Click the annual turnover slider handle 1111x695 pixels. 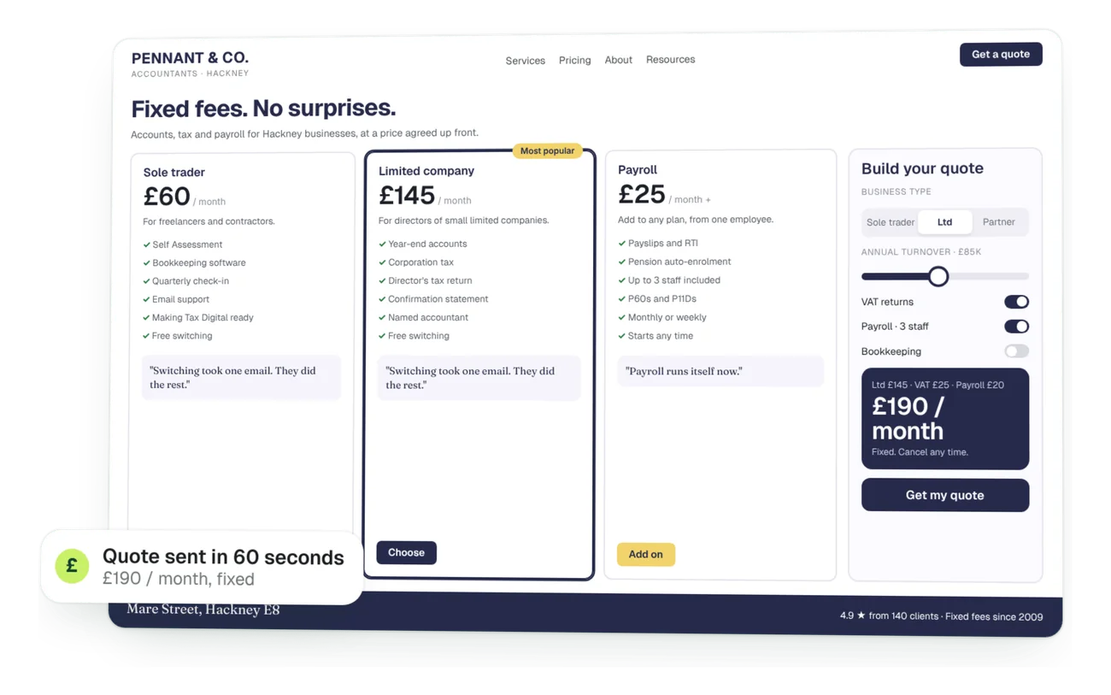tap(938, 276)
